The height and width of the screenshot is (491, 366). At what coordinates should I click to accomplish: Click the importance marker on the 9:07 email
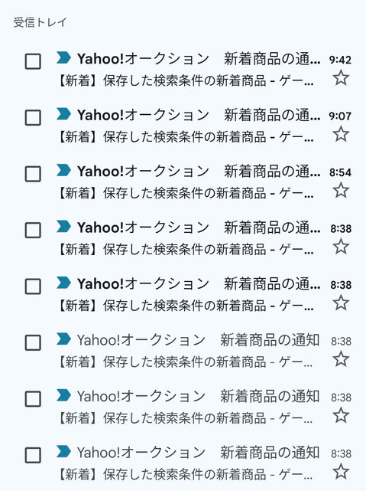[x=63, y=114]
